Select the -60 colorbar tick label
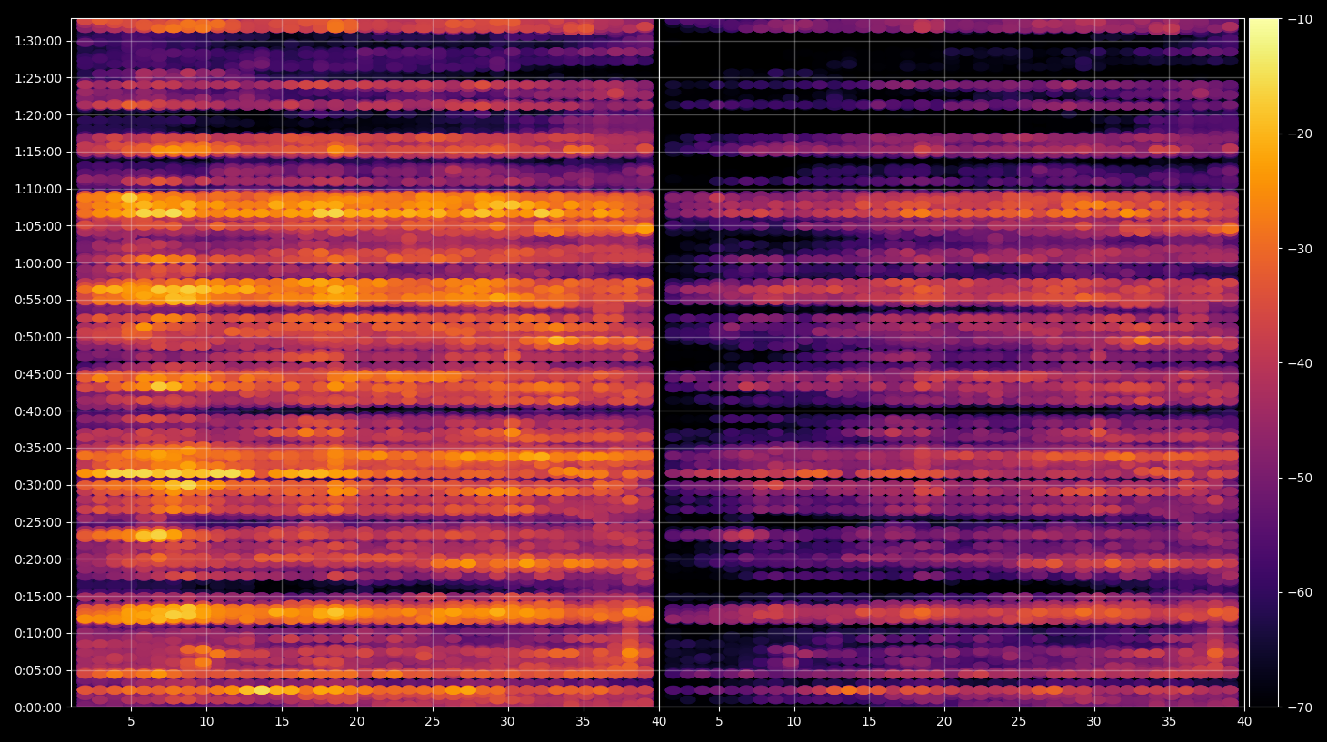Image resolution: width=1327 pixels, height=742 pixels. pyautogui.click(x=1300, y=592)
